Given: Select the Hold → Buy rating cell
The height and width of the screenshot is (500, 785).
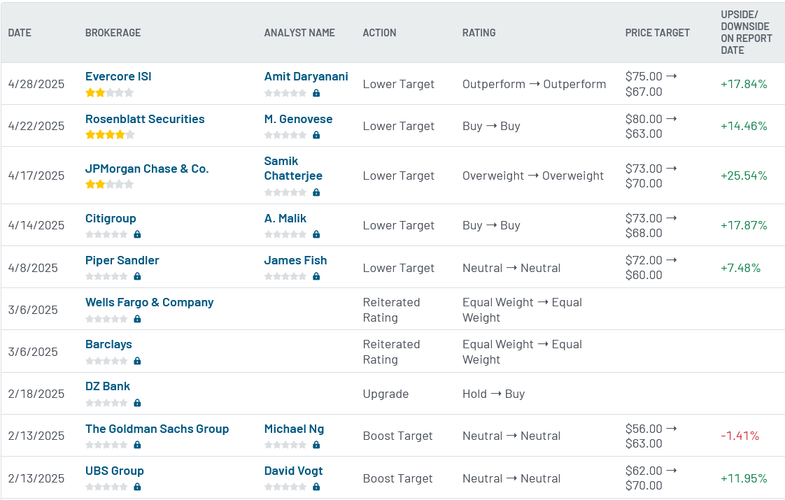Looking at the screenshot, I should (494, 394).
